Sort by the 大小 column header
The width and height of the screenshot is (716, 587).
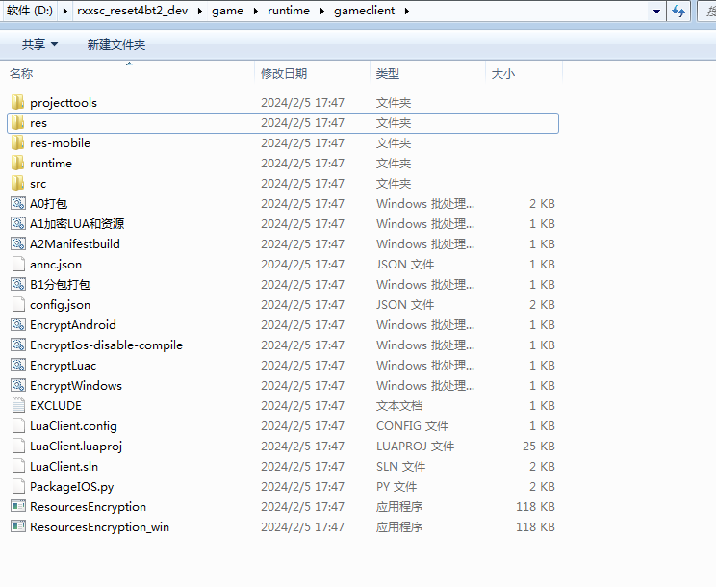pyautogui.click(x=503, y=74)
